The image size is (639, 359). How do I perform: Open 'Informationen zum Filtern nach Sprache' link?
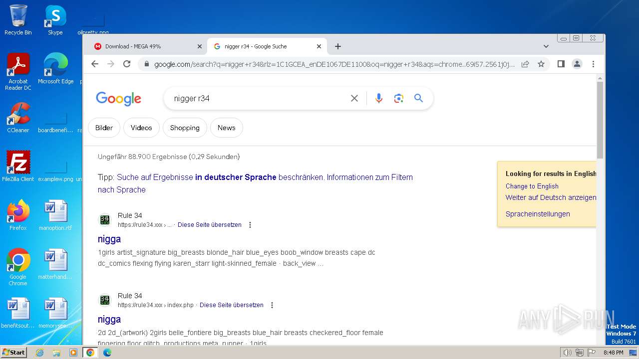[255, 183]
